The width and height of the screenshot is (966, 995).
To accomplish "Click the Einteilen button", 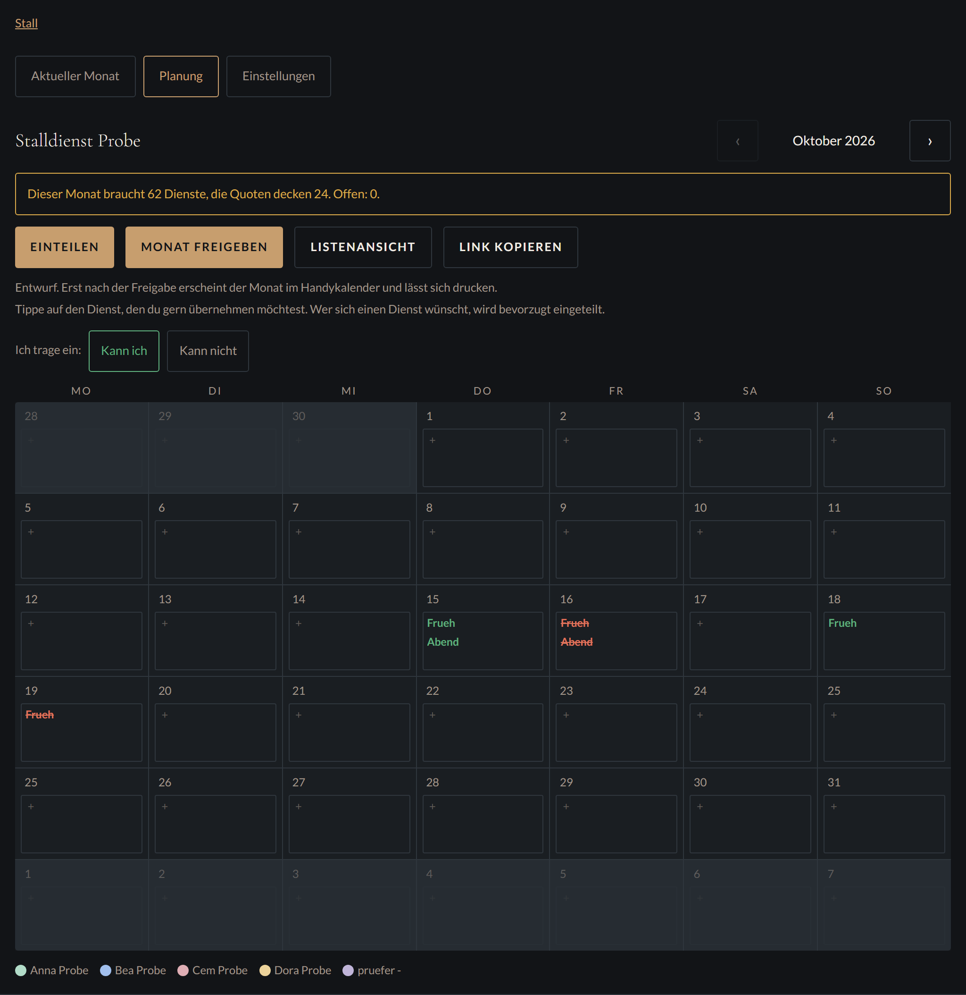I will click(x=65, y=247).
